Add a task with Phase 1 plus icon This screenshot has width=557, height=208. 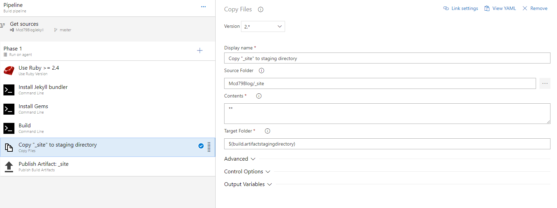200,51
